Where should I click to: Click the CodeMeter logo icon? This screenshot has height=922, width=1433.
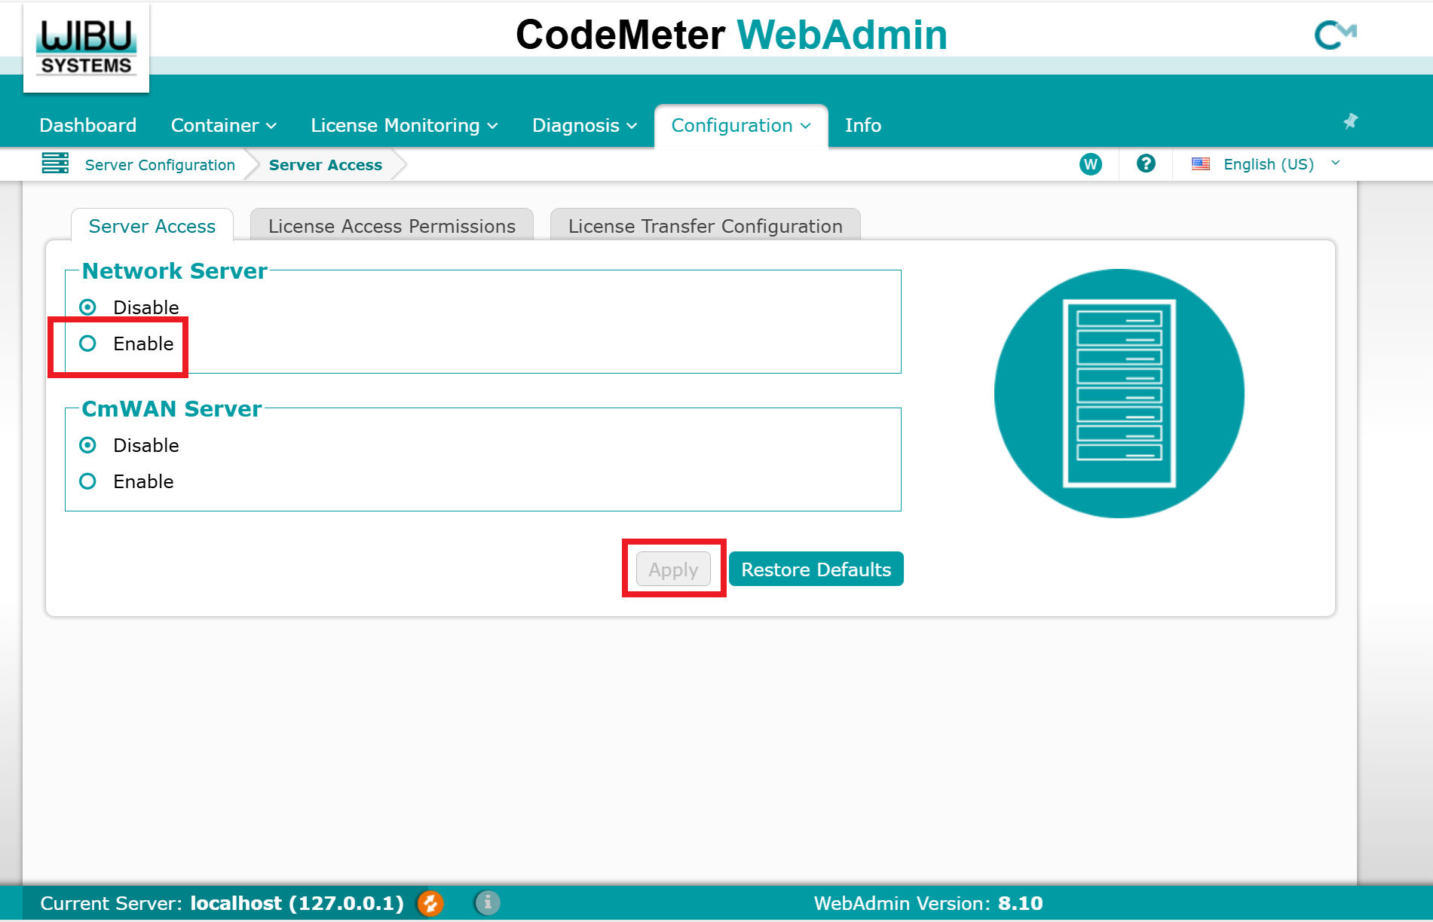click(x=1335, y=35)
